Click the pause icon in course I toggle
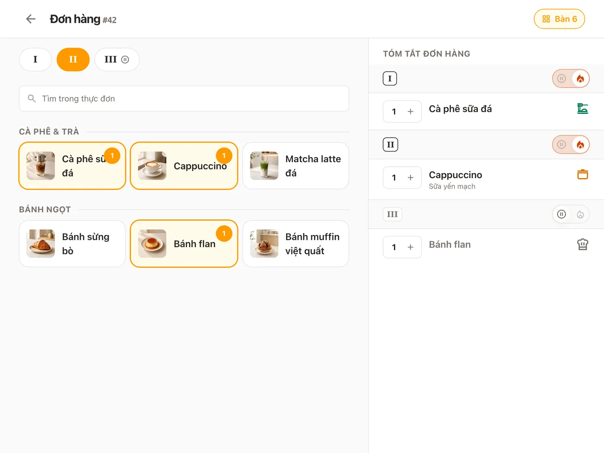The height and width of the screenshot is (453, 604). (x=561, y=79)
